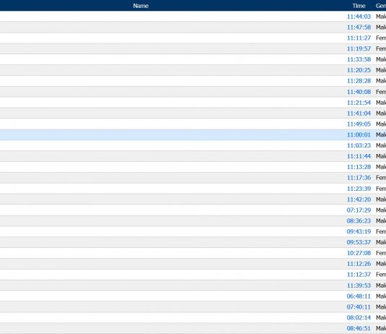Open the 07:17:29 time link
The width and height of the screenshot is (386, 334).
coord(359,210)
